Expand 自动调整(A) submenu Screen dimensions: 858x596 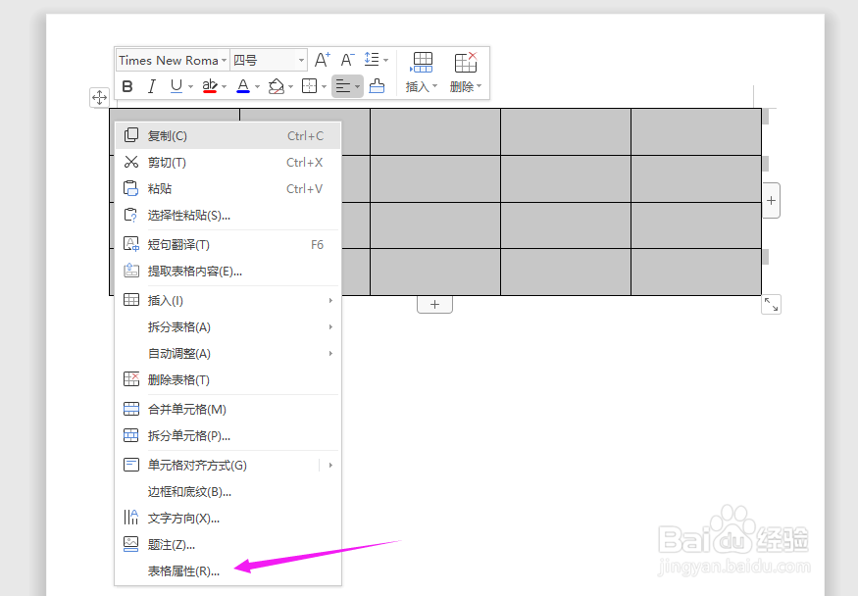pyautogui.click(x=228, y=354)
